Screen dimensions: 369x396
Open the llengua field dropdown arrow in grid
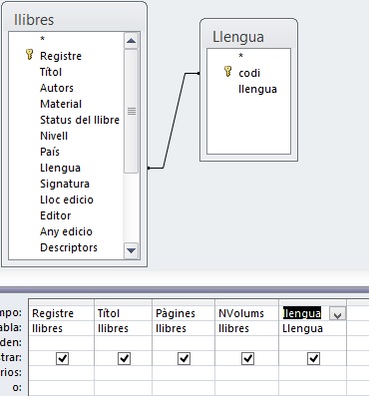pyautogui.click(x=337, y=313)
